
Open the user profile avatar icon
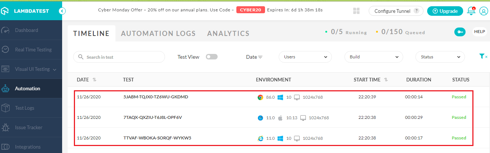coord(483,11)
